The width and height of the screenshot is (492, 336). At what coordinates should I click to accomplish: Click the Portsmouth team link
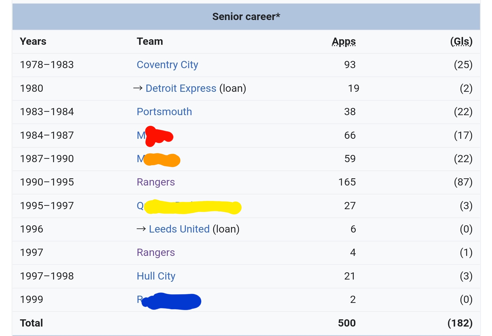tap(164, 112)
